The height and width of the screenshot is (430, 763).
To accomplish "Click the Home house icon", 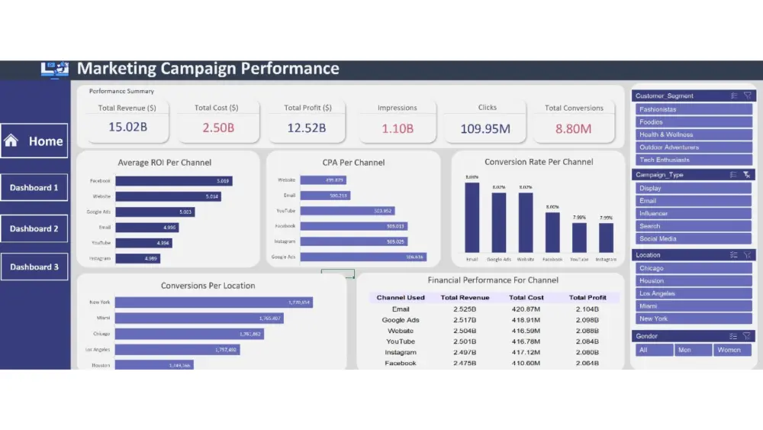I will [11, 141].
